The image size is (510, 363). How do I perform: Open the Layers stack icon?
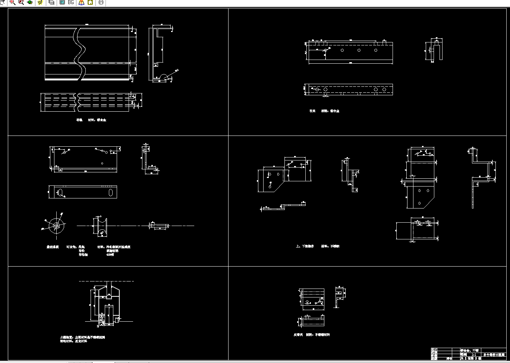(51, 2)
